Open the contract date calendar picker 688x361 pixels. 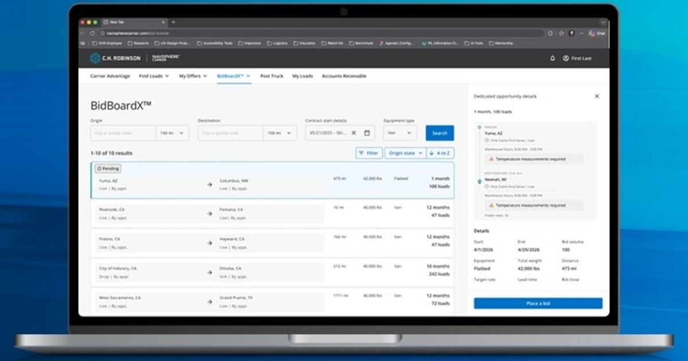coord(367,133)
